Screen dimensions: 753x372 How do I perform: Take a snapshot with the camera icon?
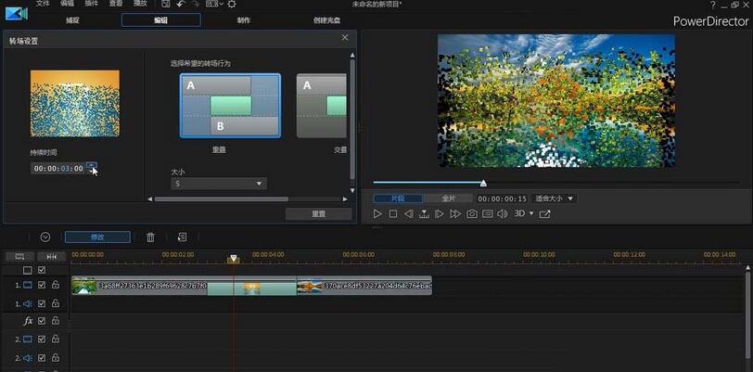pos(472,214)
